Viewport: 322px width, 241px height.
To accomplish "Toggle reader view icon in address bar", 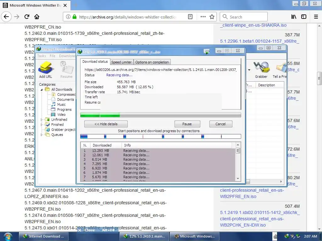I will click(x=190, y=17).
